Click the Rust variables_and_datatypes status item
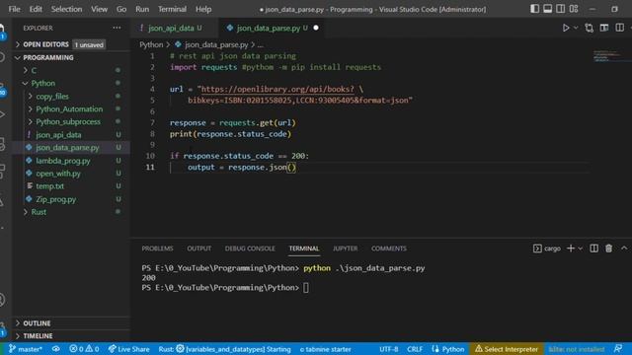Image resolution: width=632 pixels, height=355 pixels. [224, 349]
